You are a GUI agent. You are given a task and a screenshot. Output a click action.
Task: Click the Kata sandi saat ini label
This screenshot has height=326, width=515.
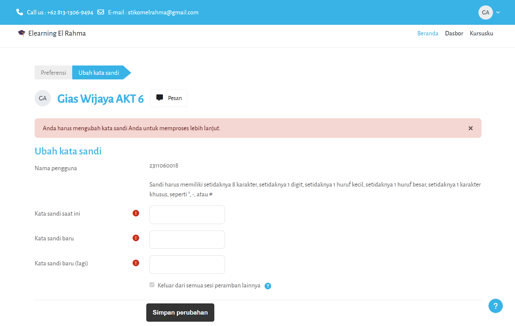[57, 213]
